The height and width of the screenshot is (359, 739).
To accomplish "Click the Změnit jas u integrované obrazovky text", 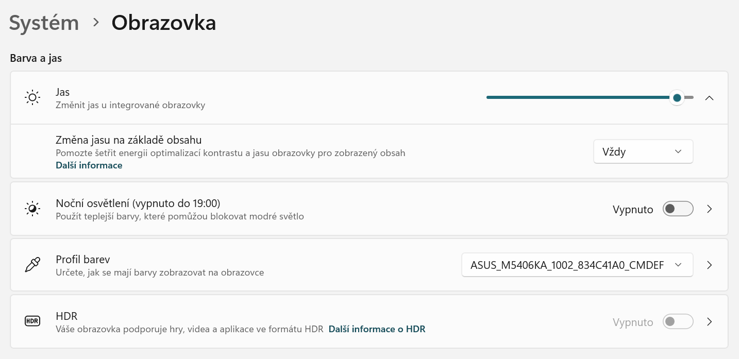I will (130, 105).
